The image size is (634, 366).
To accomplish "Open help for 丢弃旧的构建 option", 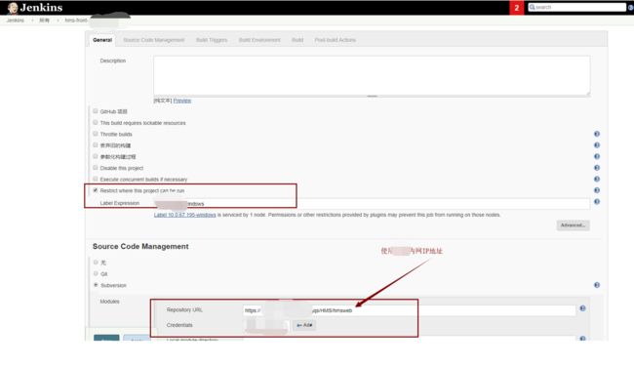I will click(x=597, y=145).
